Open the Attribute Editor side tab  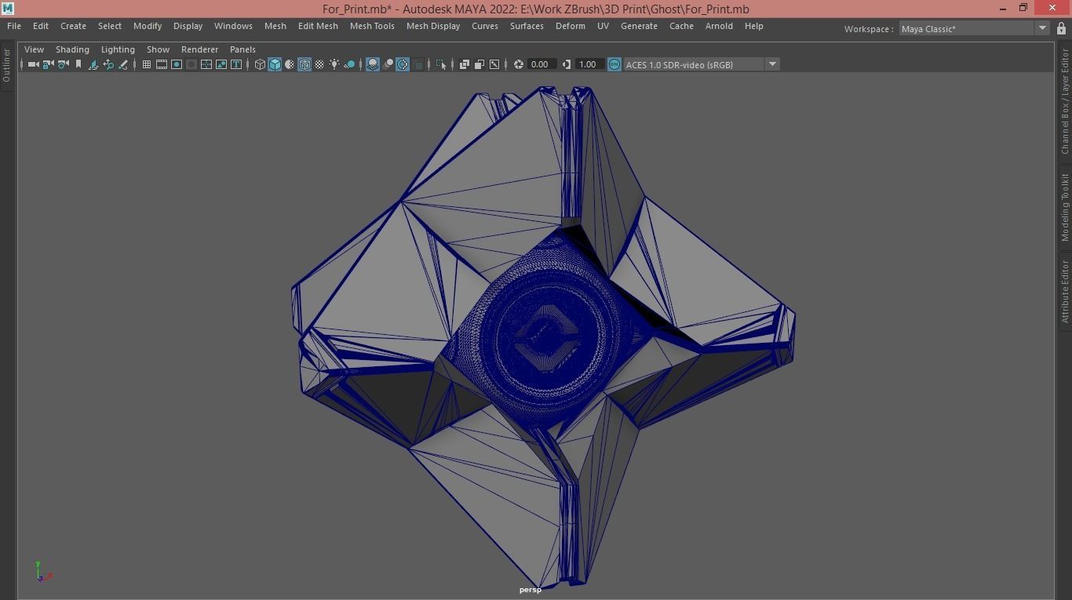(x=1065, y=291)
